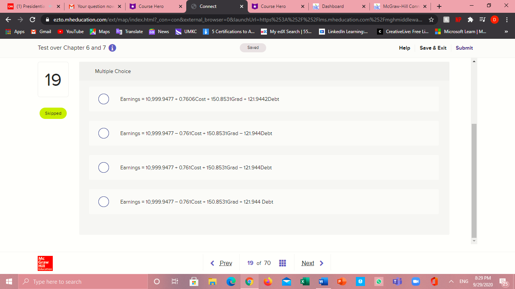
Task: Open the UMKC bookmark
Action: [x=186, y=32]
